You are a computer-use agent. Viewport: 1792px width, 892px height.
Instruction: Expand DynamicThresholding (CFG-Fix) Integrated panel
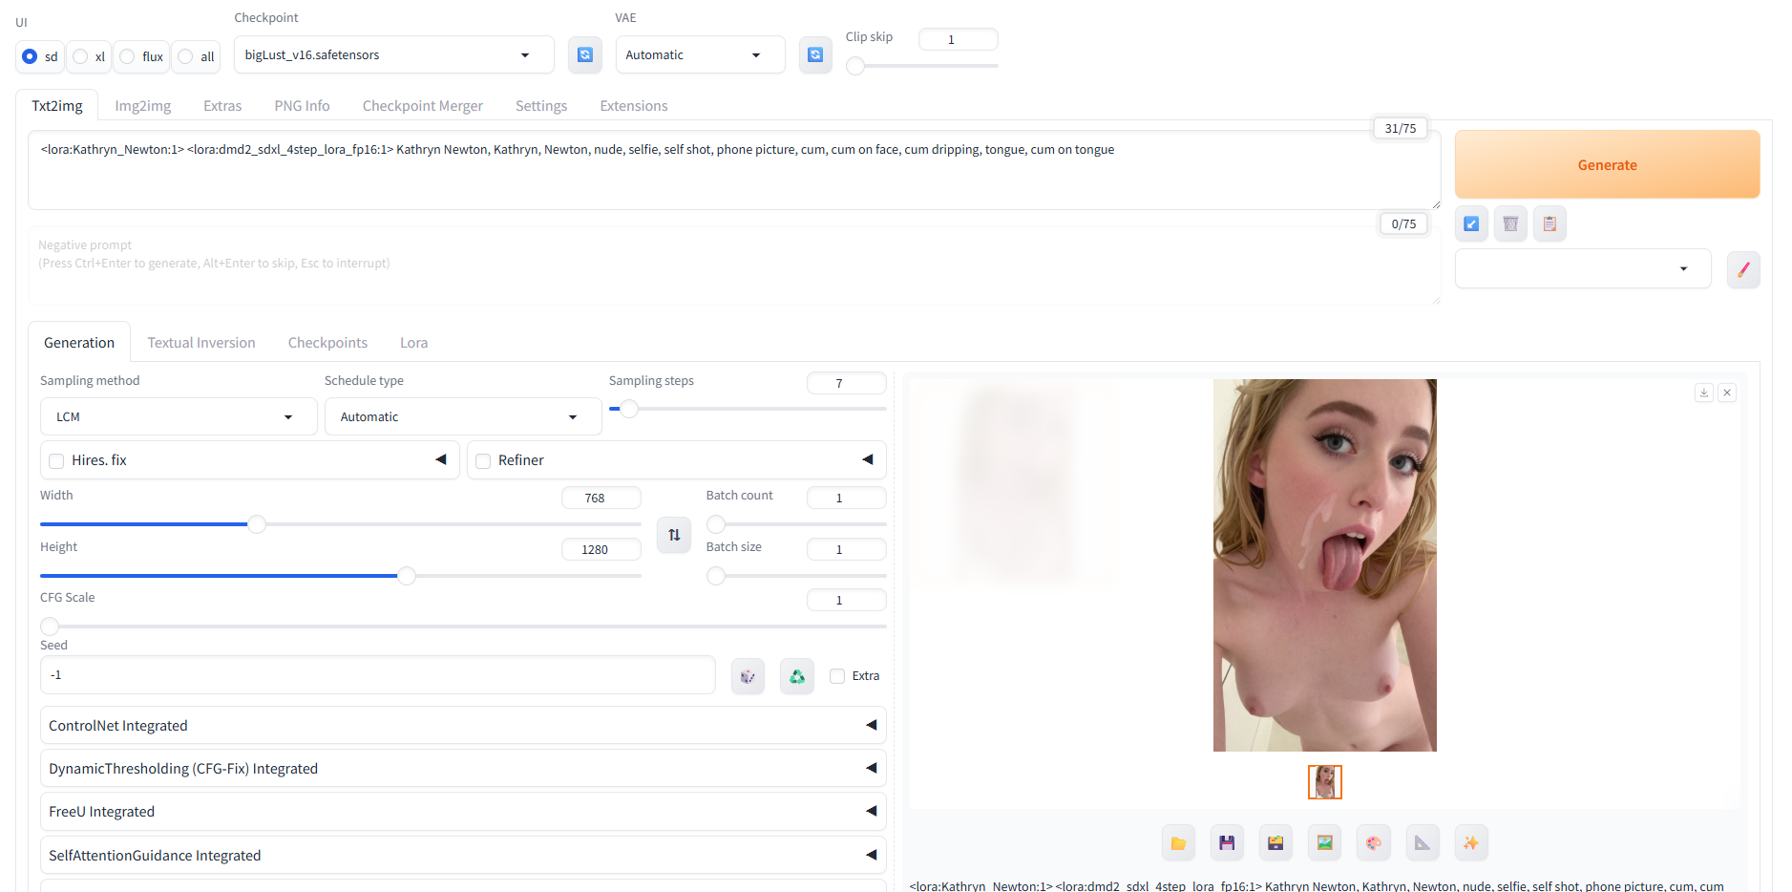(x=463, y=769)
